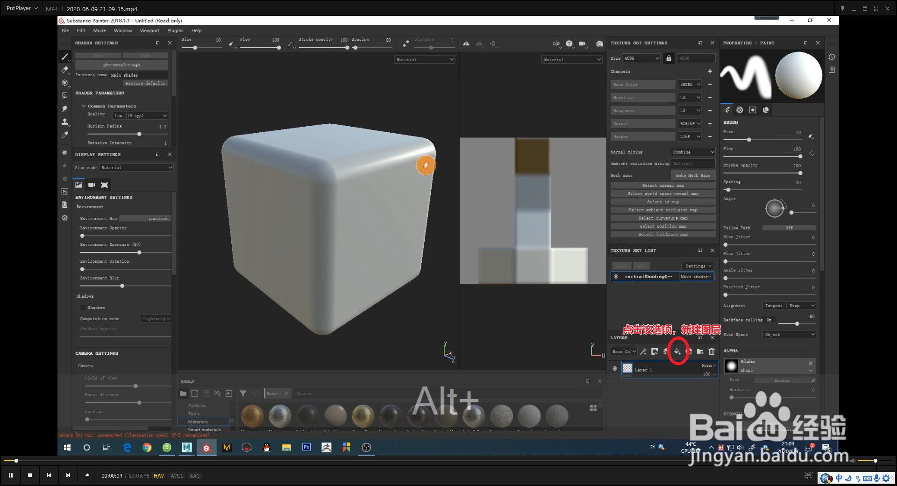Select Materials in shelf categories
The width and height of the screenshot is (897, 486).
click(x=204, y=422)
